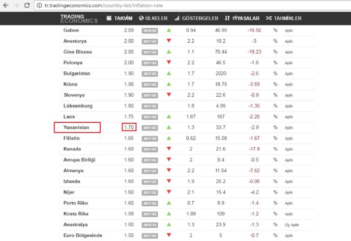The width and height of the screenshot is (351, 241).
Task: Click the red down arrow in Kanada row
Action: pos(169,148)
